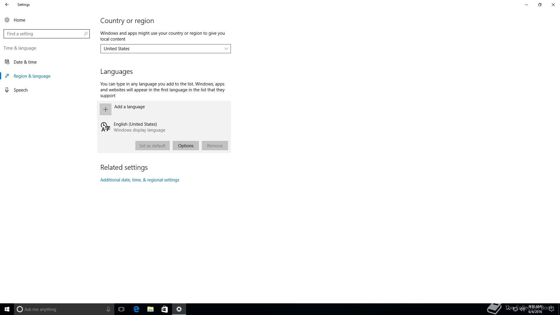Click the search magnifier icon

(x=86, y=34)
